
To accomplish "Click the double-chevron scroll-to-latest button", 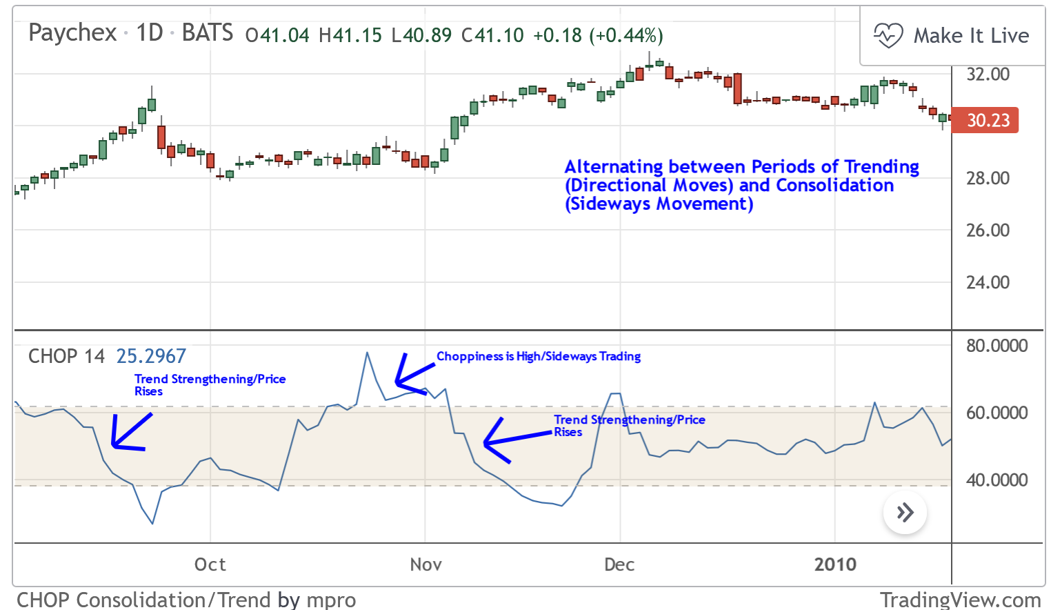I will tap(905, 513).
